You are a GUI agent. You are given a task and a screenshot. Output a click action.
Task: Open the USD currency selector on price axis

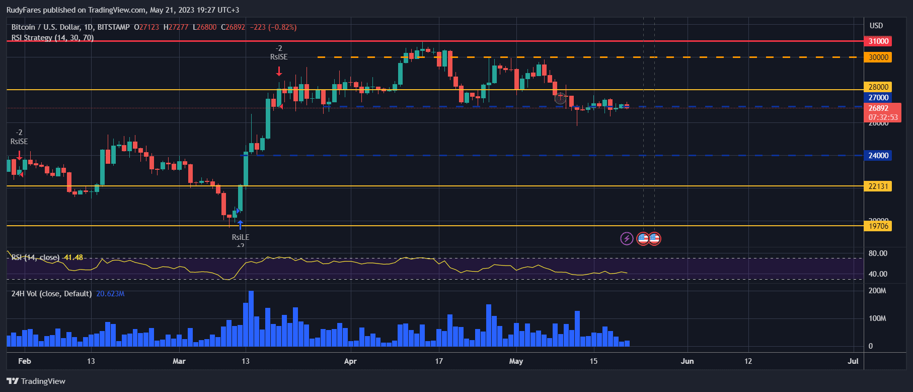pyautogui.click(x=876, y=26)
